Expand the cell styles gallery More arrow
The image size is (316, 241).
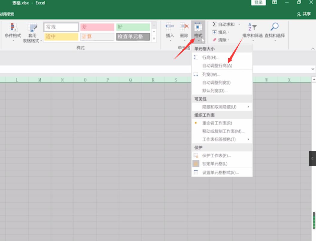pyautogui.click(x=154, y=39)
